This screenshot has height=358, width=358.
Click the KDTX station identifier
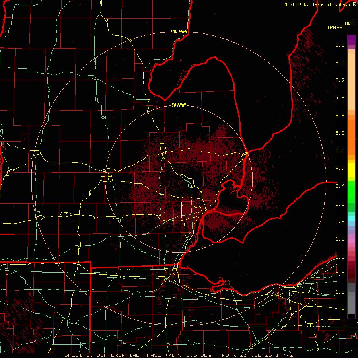tap(229, 355)
